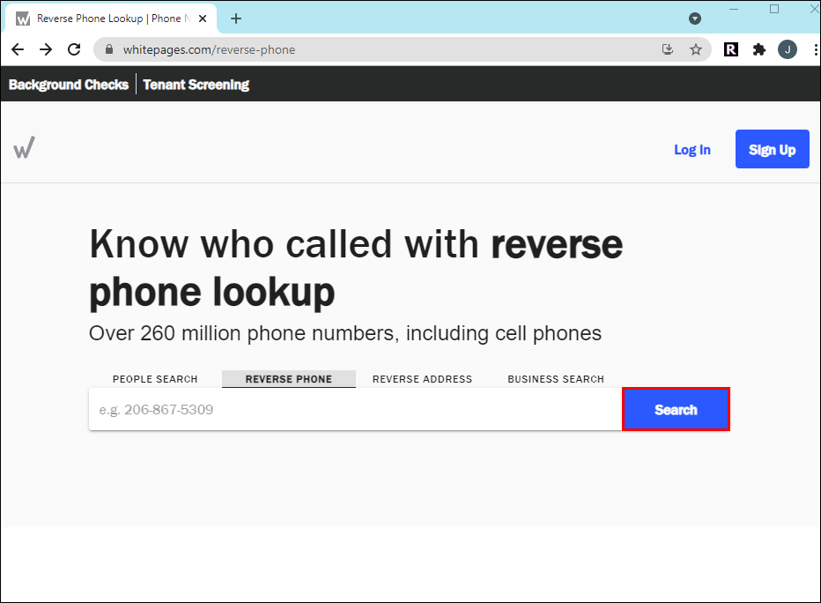This screenshot has width=821, height=603.
Task: Open the Tenant Screening link
Action: pyautogui.click(x=196, y=85)
